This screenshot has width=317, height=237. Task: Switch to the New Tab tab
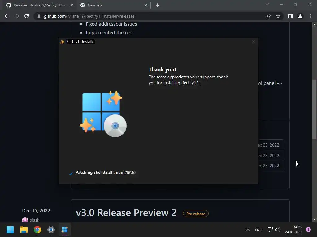click(113, 5)
